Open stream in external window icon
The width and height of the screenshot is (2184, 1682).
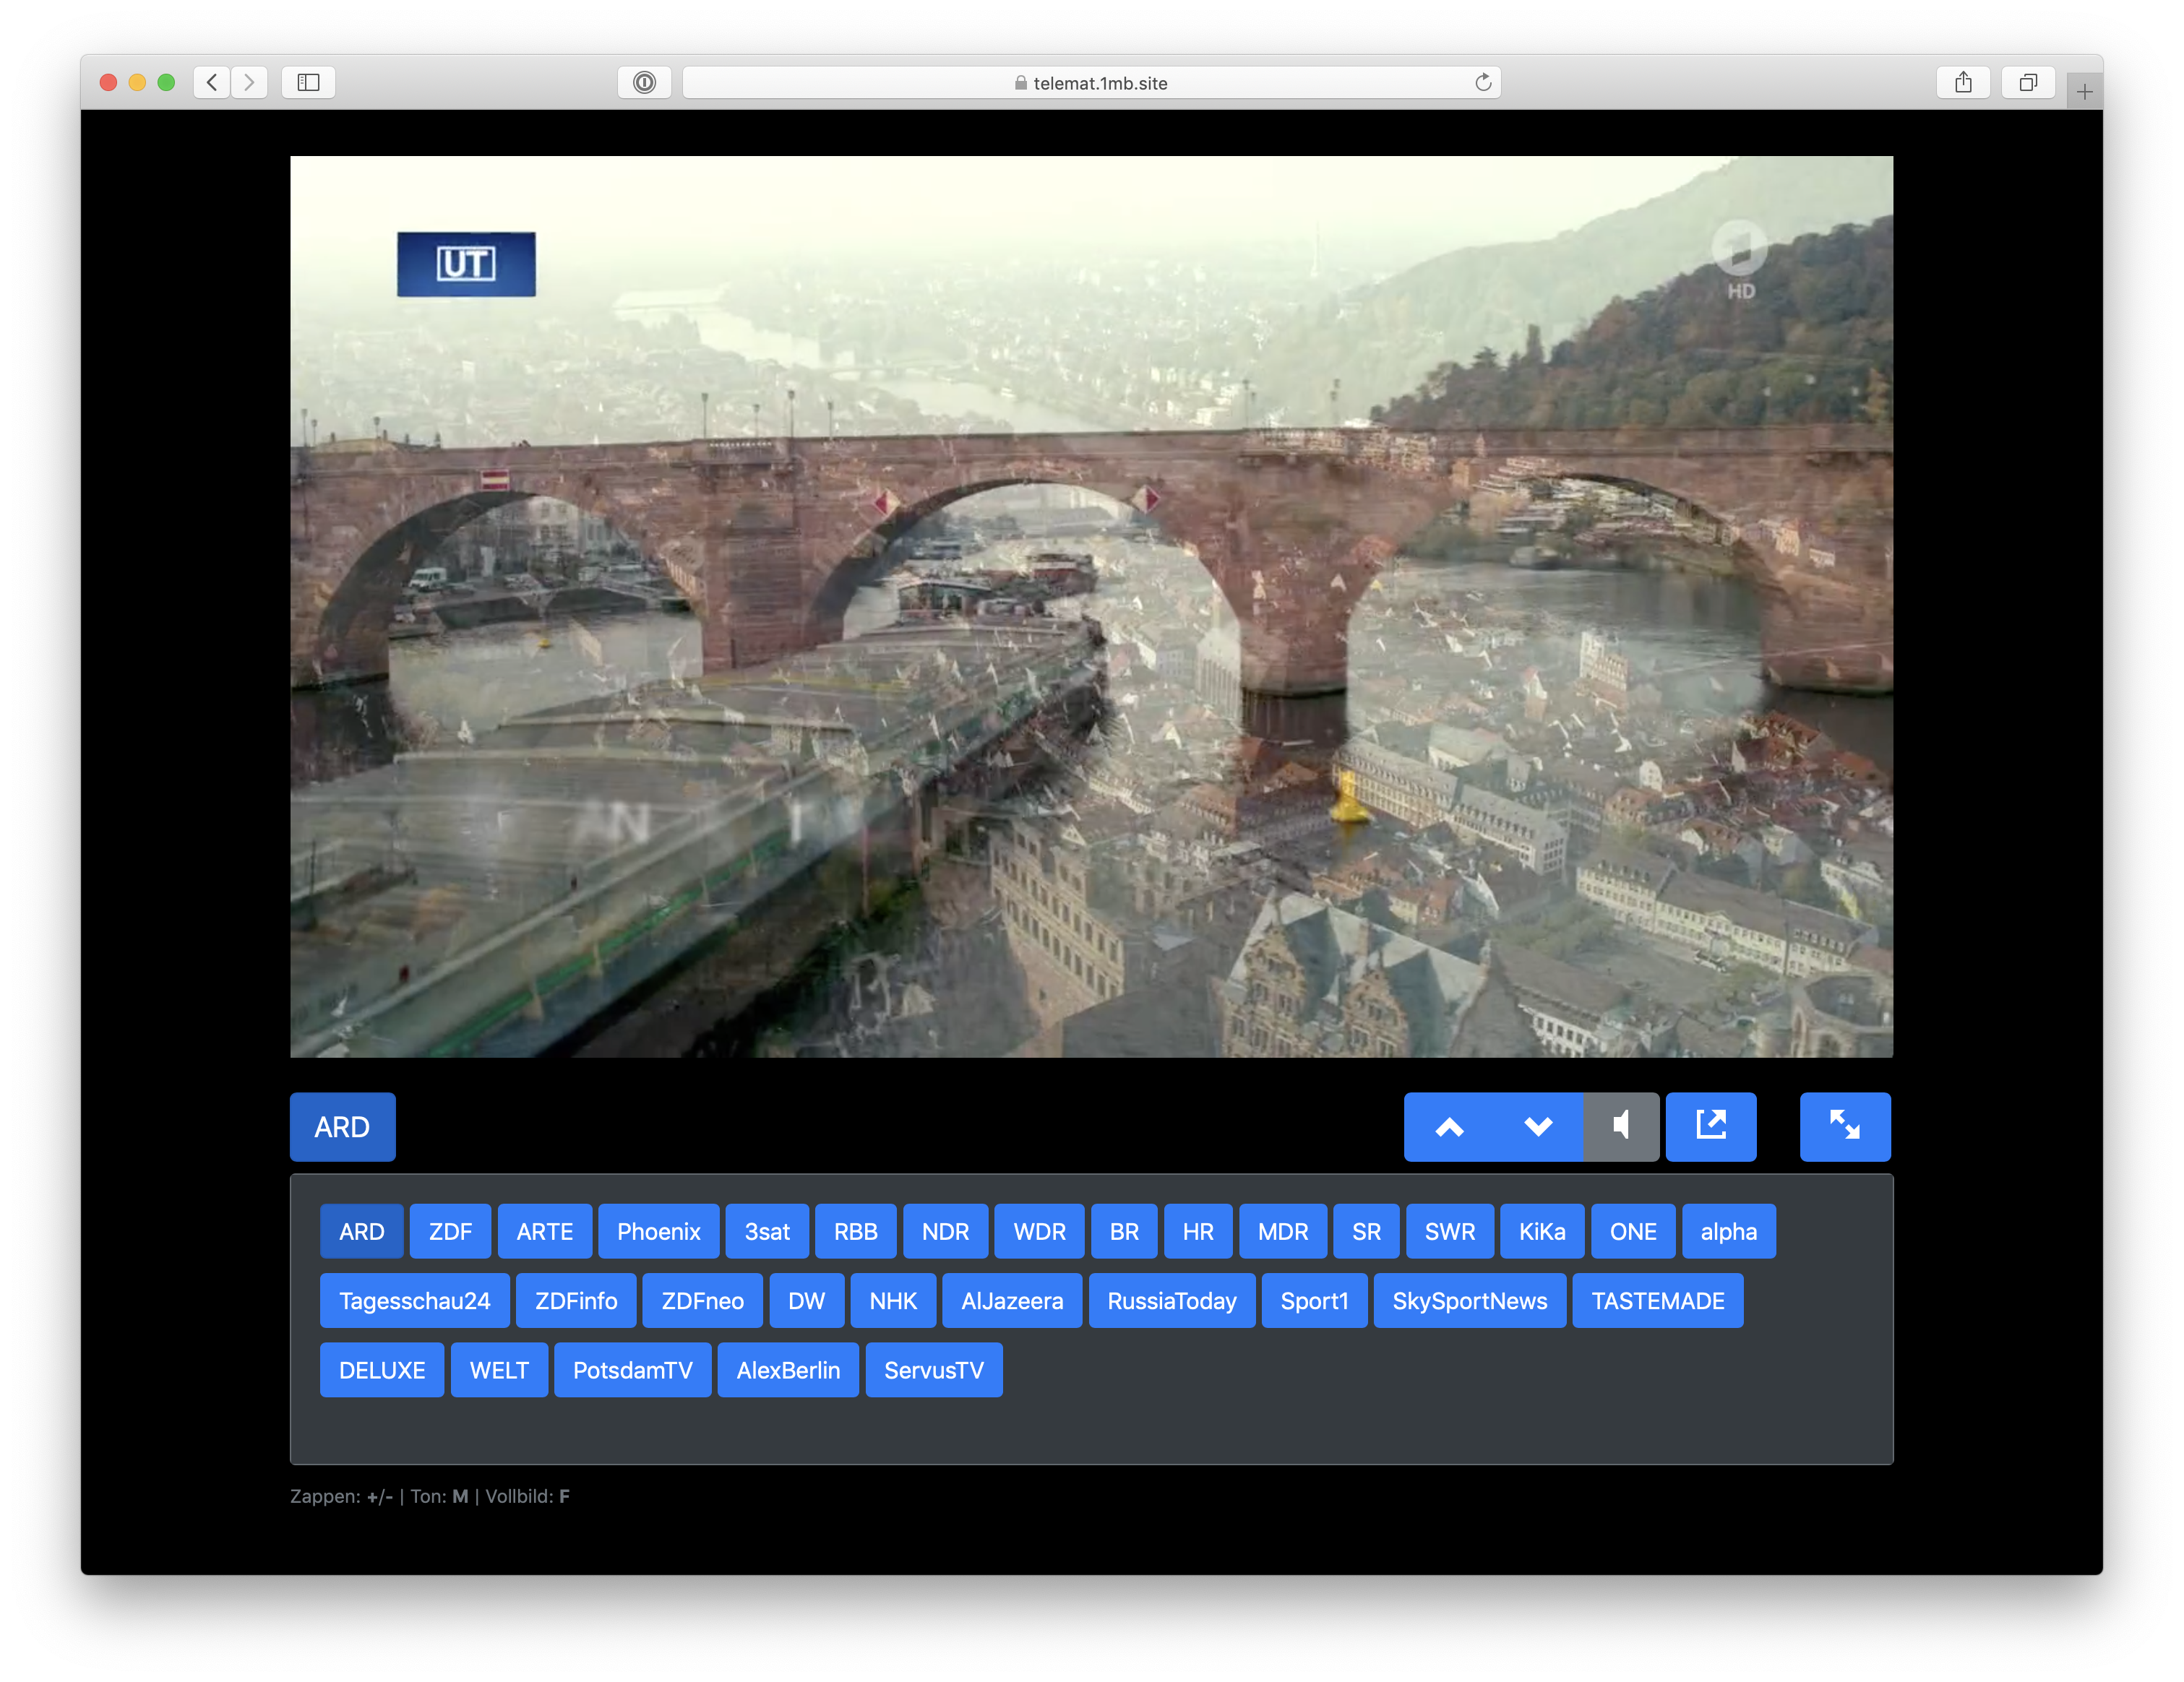[x=1710, y=1126]
